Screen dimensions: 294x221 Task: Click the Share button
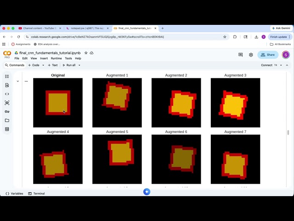(268, 55)
